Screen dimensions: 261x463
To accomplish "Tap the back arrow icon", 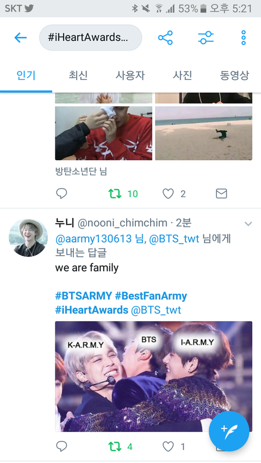I will coord(21,37).
